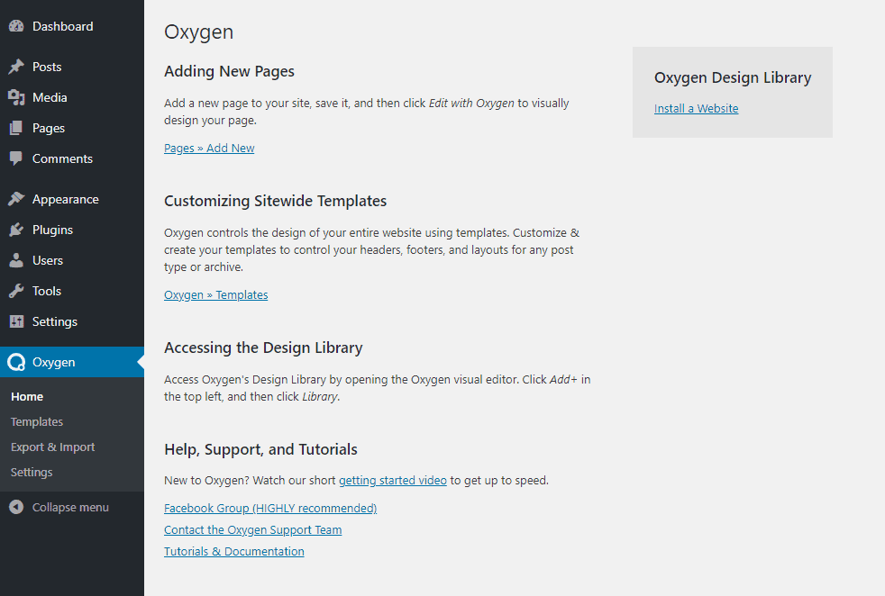Screen dimensions: 885x596
Task: Select the Plugins plug icon
Action: click(16, 229)
